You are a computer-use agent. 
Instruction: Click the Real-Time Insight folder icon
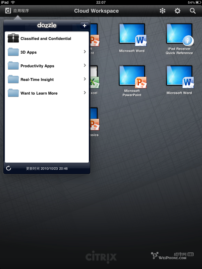point(13,79)
